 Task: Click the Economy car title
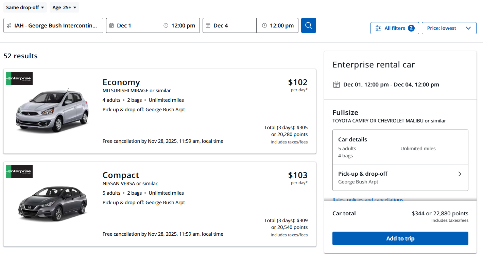pos(121,82)
